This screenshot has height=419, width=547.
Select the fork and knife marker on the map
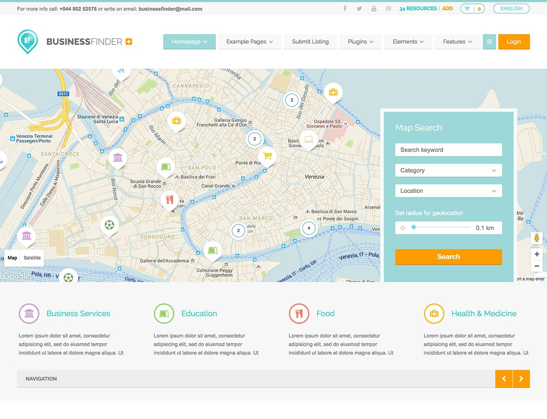point(170,200)
